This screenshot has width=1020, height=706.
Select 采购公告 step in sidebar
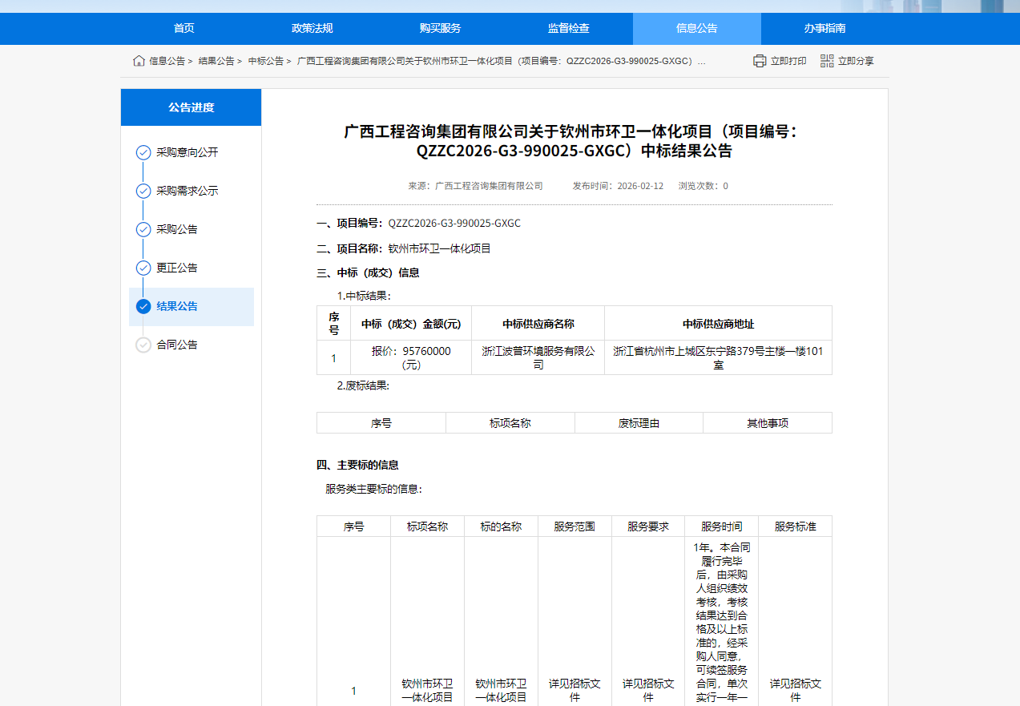coord(177,229)
